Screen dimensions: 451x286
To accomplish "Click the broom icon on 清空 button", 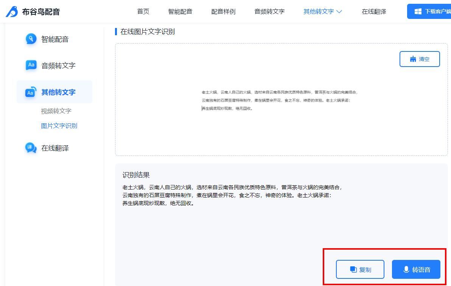I will click(413, 59).
